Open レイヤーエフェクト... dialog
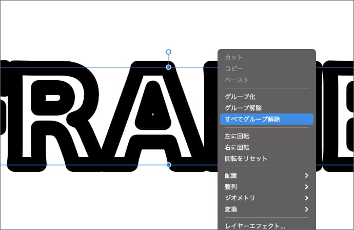Screen dimensions: 354x230 (x=255, y=225)
